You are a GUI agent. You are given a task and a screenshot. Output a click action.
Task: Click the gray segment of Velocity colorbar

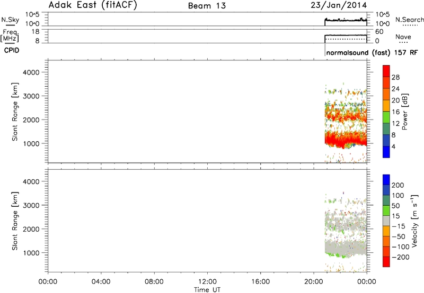tap(386, 221)
